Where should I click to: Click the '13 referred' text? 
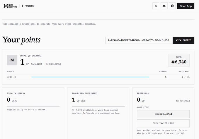tap(183, 101)
